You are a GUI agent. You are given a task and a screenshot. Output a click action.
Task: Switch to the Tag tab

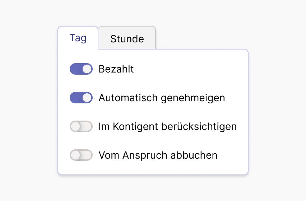pos(78,38)
